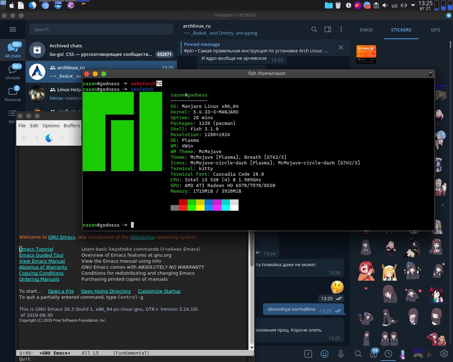This screenshot has width=453, height=362.
Task: Open the trash icon in top panel
Action: [x=338, y=5]
